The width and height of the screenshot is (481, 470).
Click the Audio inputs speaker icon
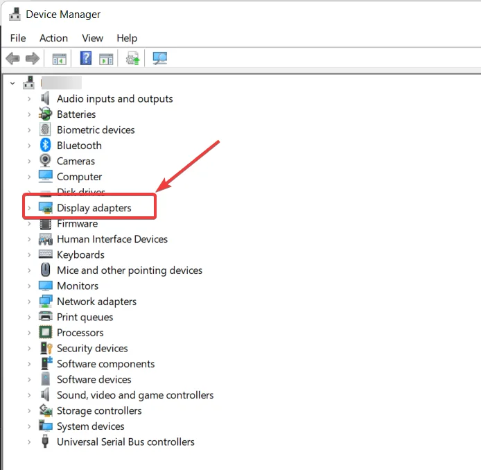45,98
